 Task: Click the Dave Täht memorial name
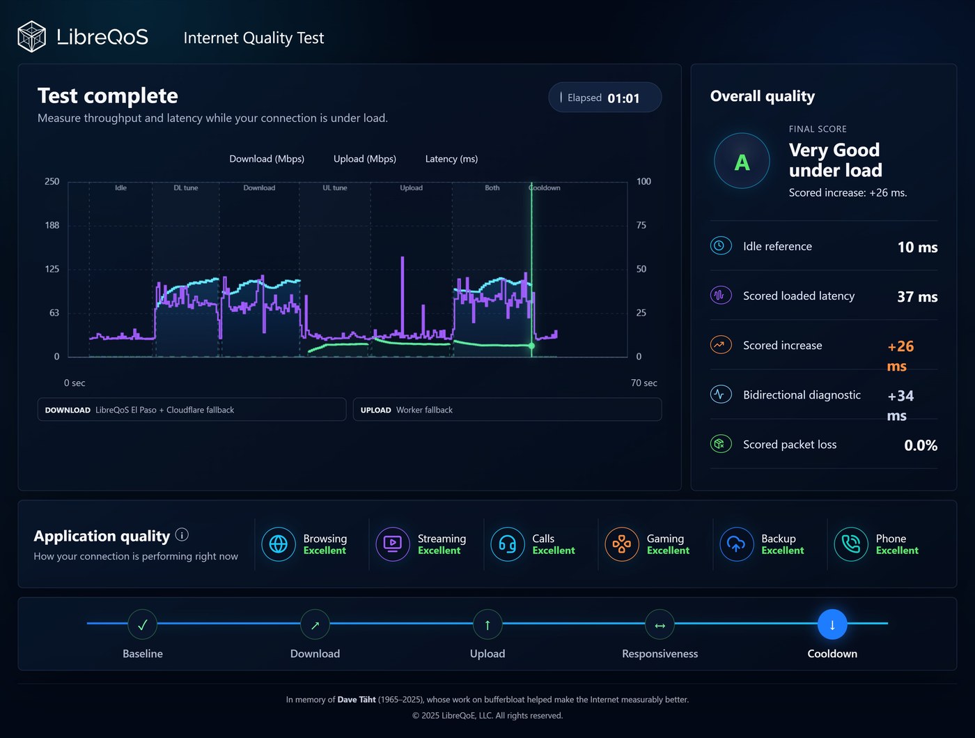click(x=357, y=700)
